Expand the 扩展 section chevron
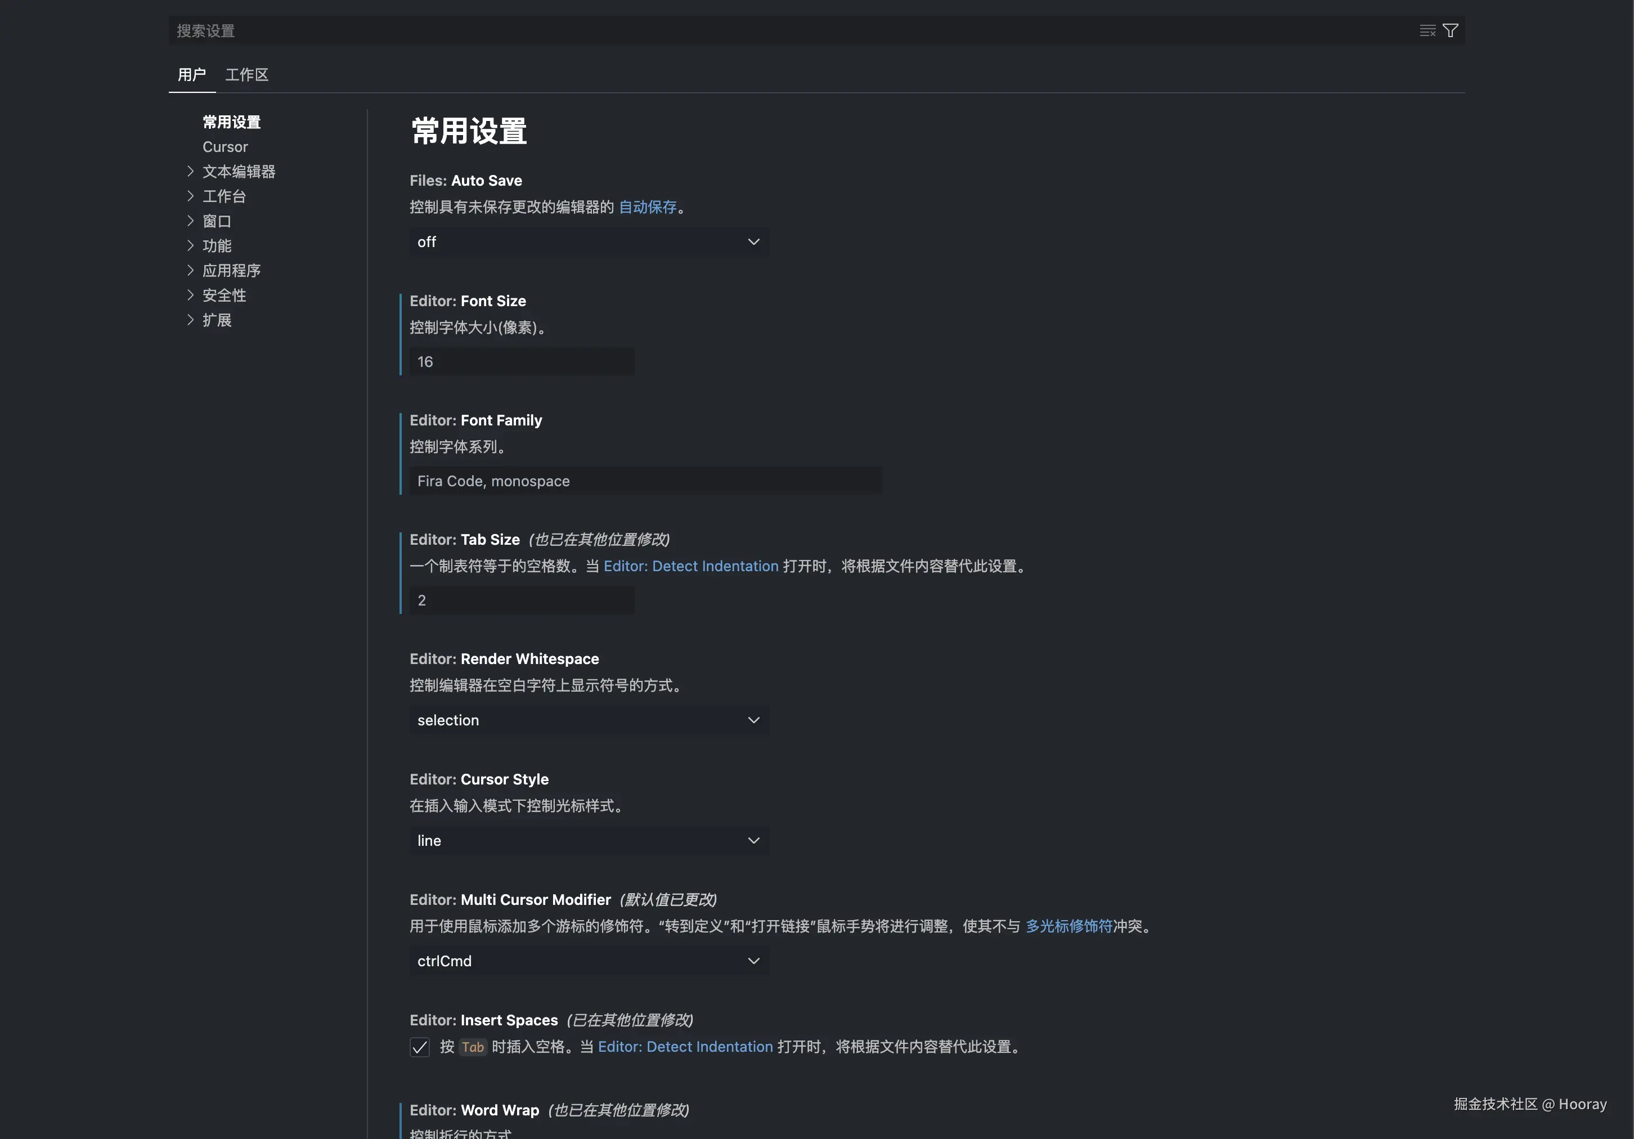 191,320
